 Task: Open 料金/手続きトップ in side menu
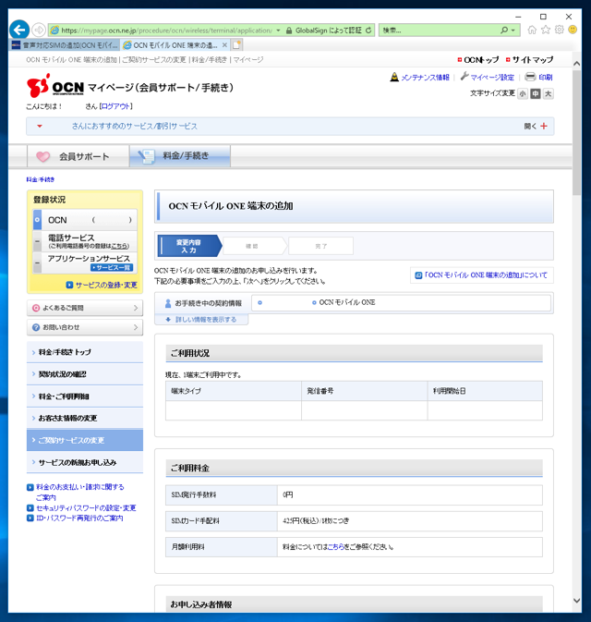coord(85,352)
